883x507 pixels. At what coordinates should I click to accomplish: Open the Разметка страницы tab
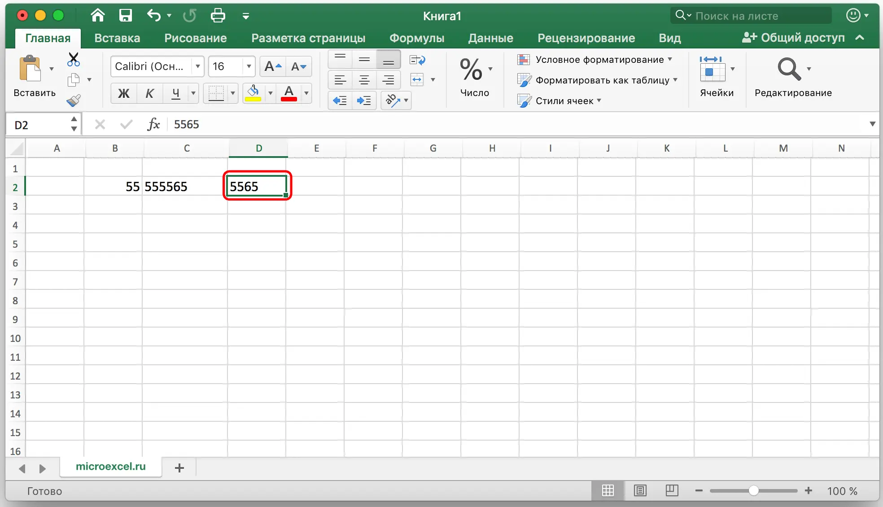[308, 38]
